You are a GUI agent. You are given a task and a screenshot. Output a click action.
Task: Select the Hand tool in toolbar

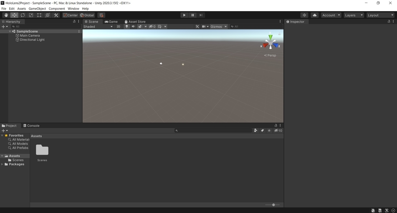pyautogui.click(x=6, y=15)
